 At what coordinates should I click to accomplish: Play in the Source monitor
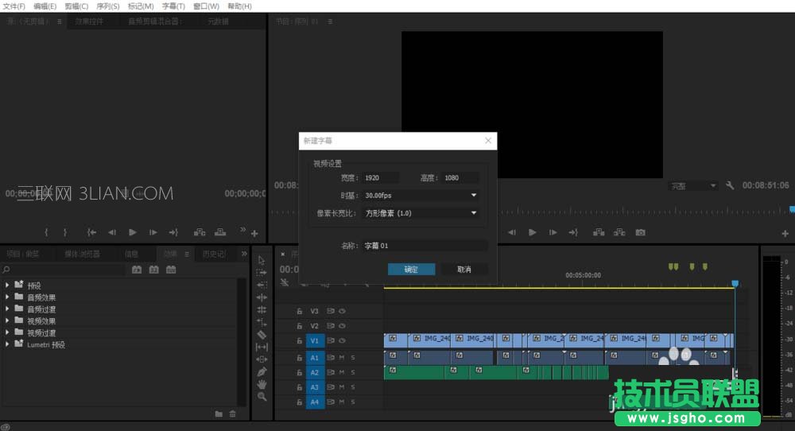tap(132, 232)
